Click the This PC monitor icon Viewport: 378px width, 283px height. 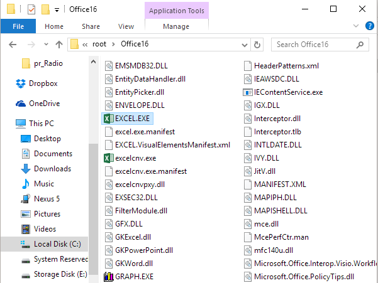point(21,124)
